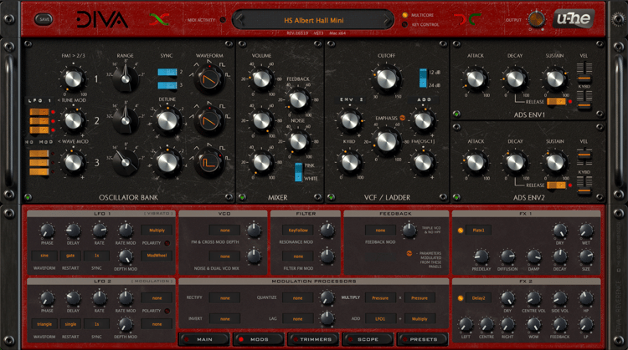
Task: Switch to MAIN tab
Action: point(204,339)
